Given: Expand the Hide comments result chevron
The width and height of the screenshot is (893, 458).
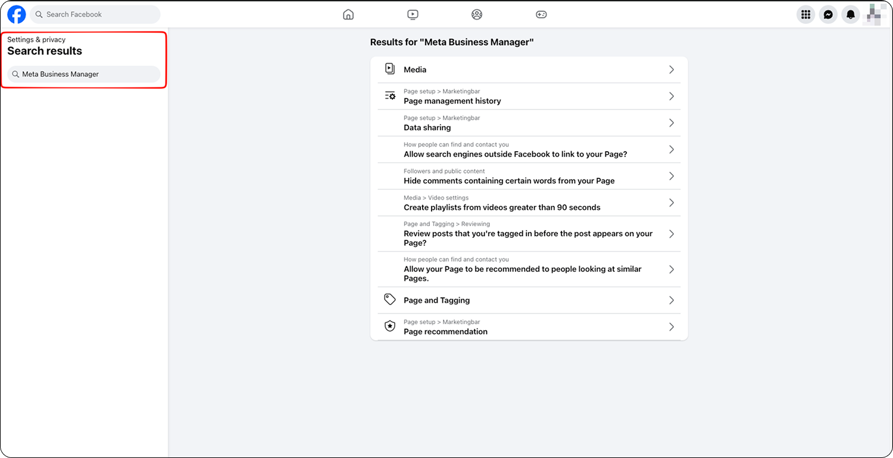Looking at the screenshot, I should click(x=672, y=176).
